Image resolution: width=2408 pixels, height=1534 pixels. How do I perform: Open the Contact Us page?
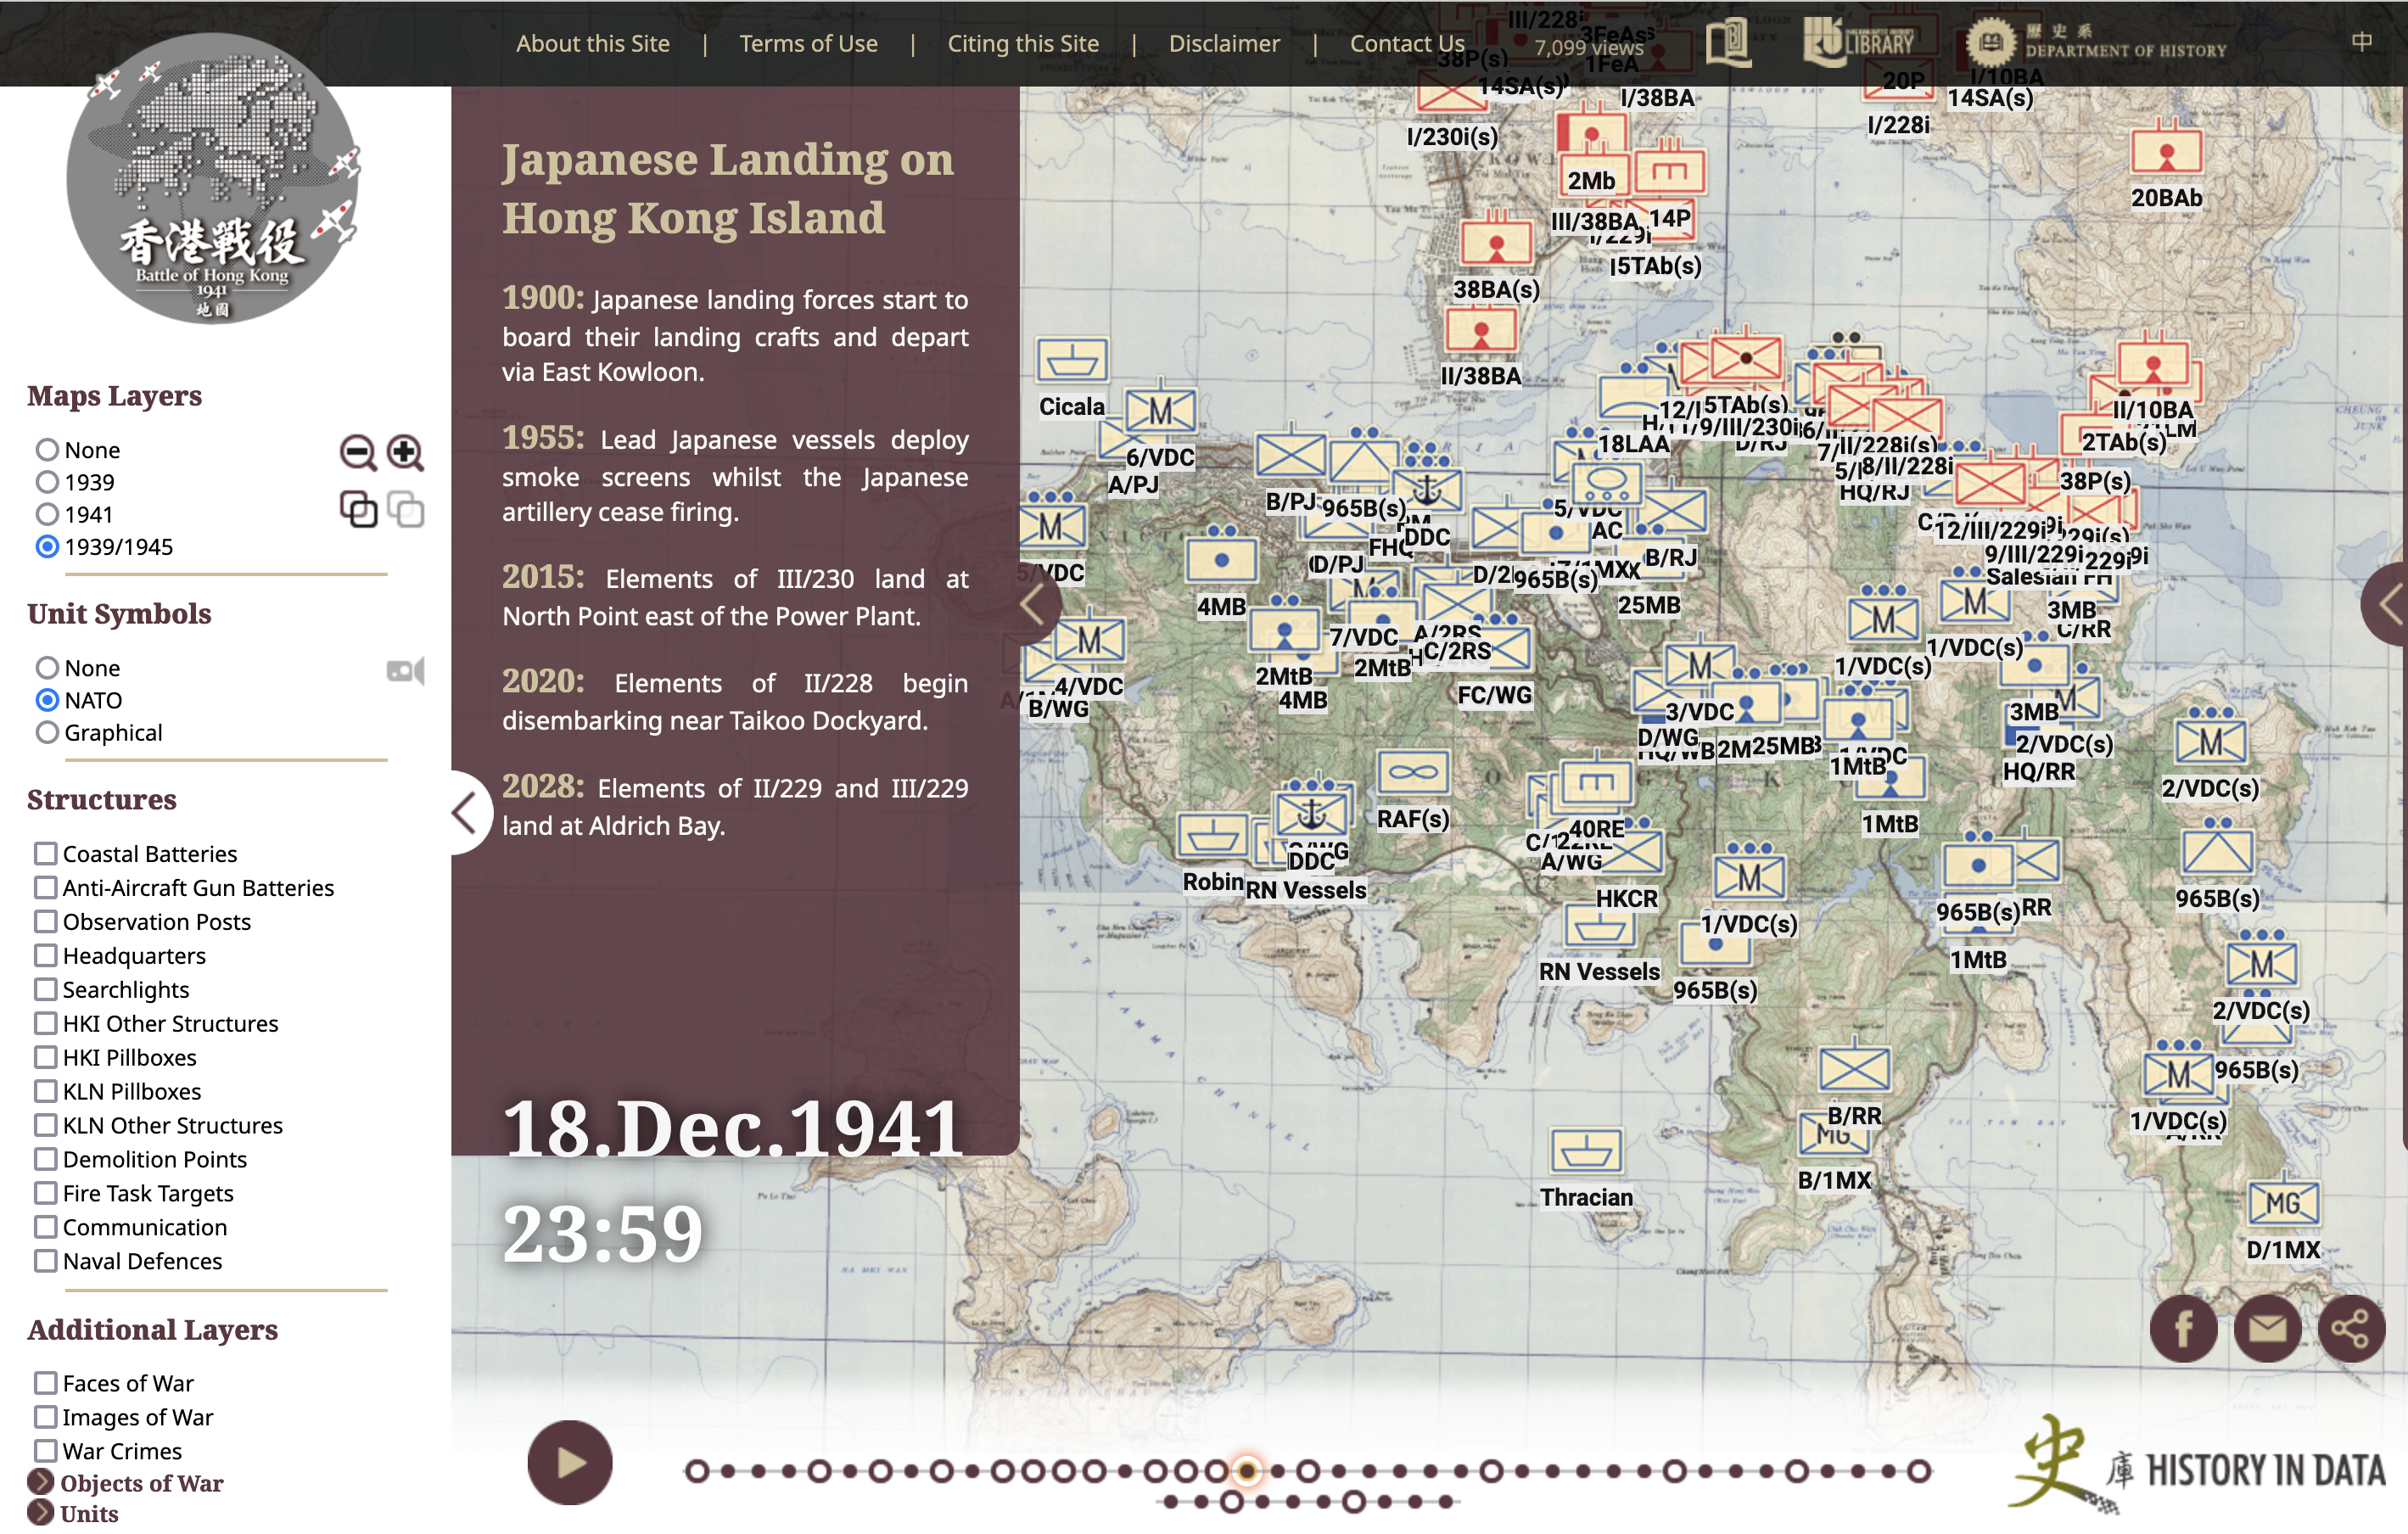tap(1406, 44)
